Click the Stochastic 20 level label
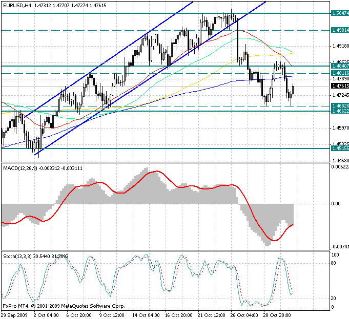The image size is (349, 319). coord(333,299)
